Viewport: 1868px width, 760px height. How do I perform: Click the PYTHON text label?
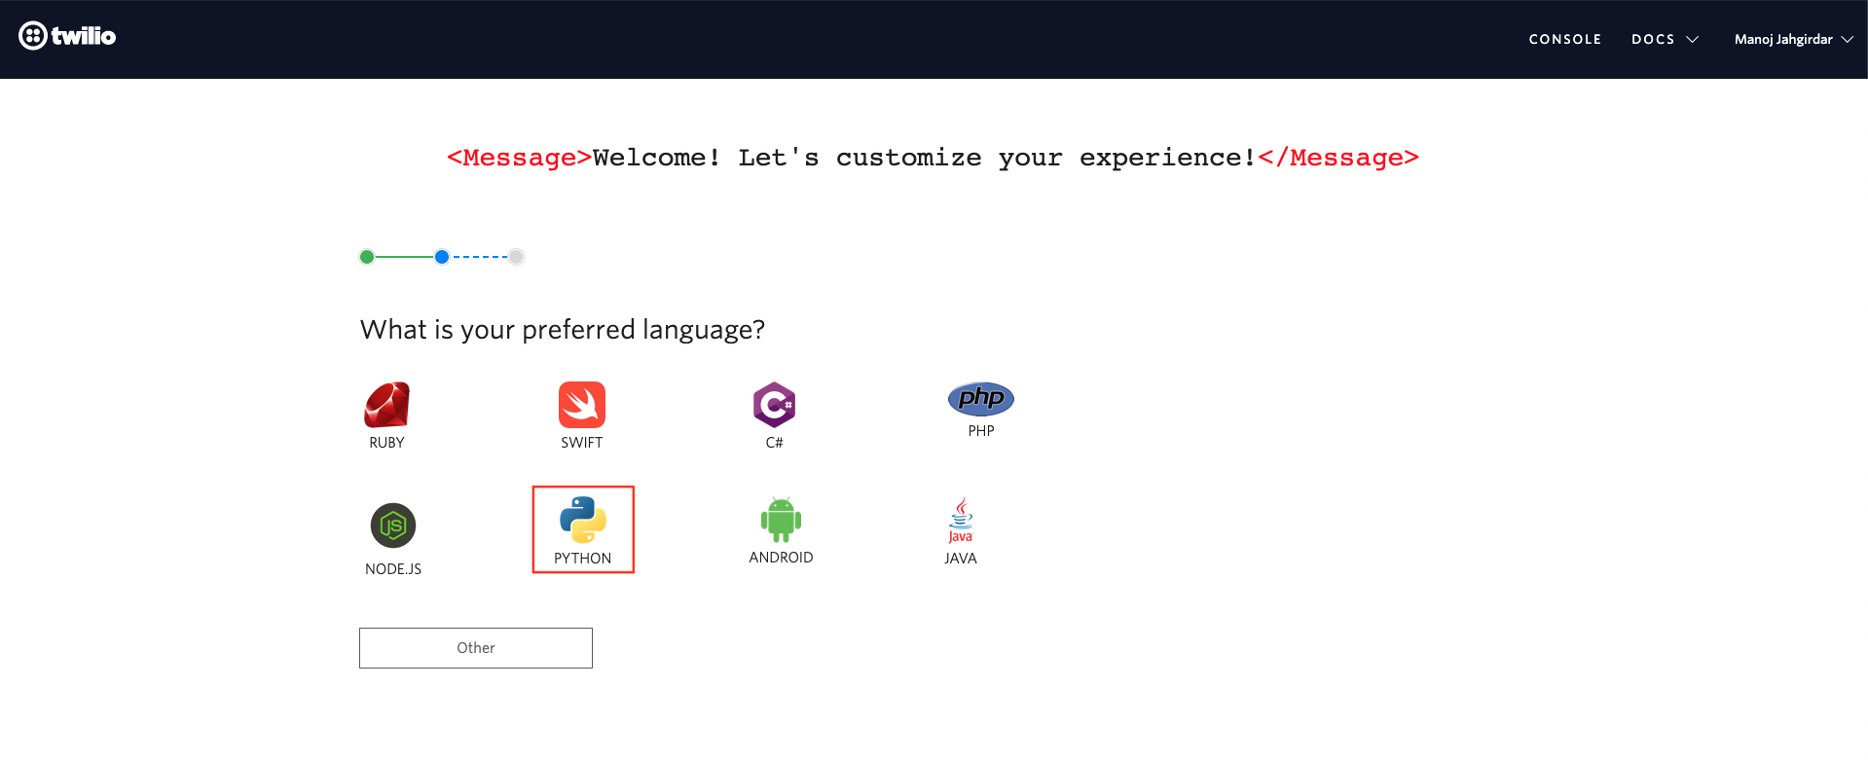pos(583,559)
